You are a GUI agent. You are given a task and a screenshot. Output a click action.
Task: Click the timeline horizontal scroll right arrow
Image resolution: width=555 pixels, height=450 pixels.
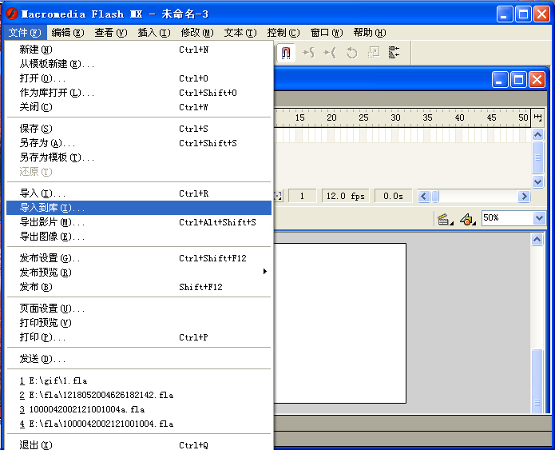coord(524,196)
